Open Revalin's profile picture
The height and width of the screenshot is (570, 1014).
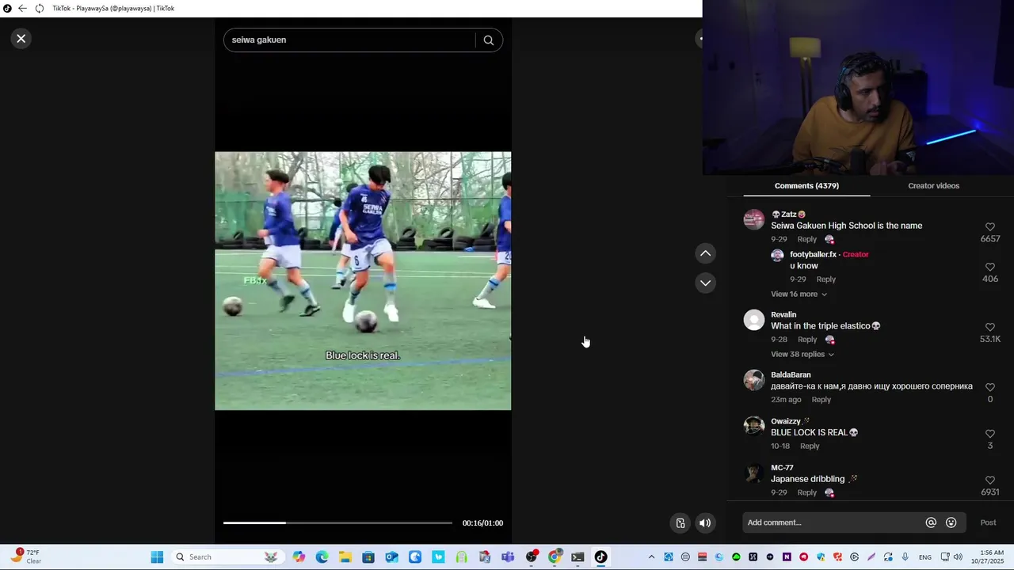click(753, 320)
